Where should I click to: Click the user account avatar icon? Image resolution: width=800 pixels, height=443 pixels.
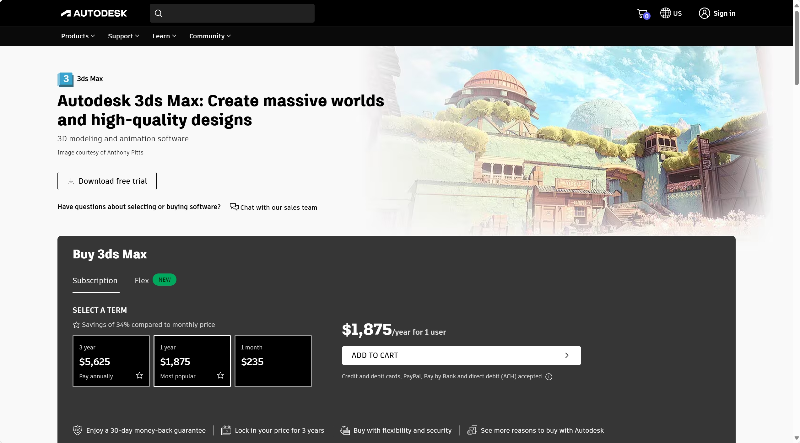(704, 13)
